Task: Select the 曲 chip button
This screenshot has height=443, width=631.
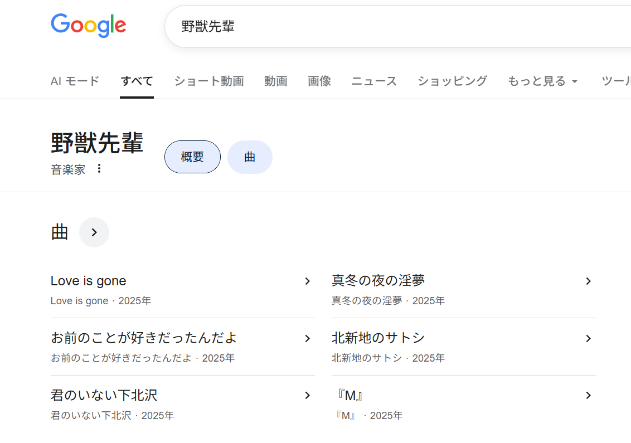Action: click(x=250, y=157)
